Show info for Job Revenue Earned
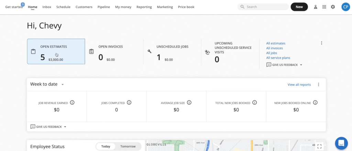The height and width of the screenshot is (151, 352). (x=72, y=102)
